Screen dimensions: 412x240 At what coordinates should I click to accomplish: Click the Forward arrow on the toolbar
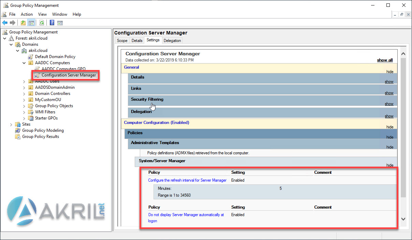click(x=12, y=23)
